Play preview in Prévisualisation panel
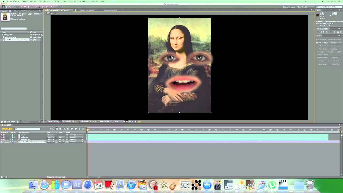 324,32
